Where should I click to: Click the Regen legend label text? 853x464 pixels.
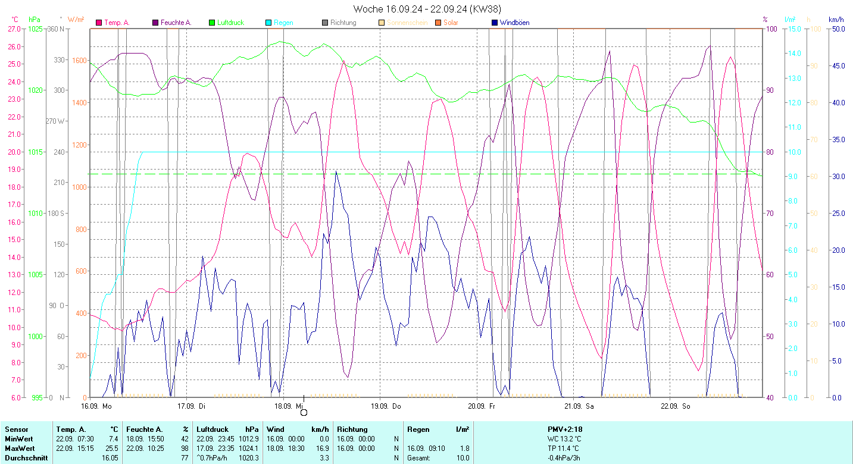[x=283, y=23]
